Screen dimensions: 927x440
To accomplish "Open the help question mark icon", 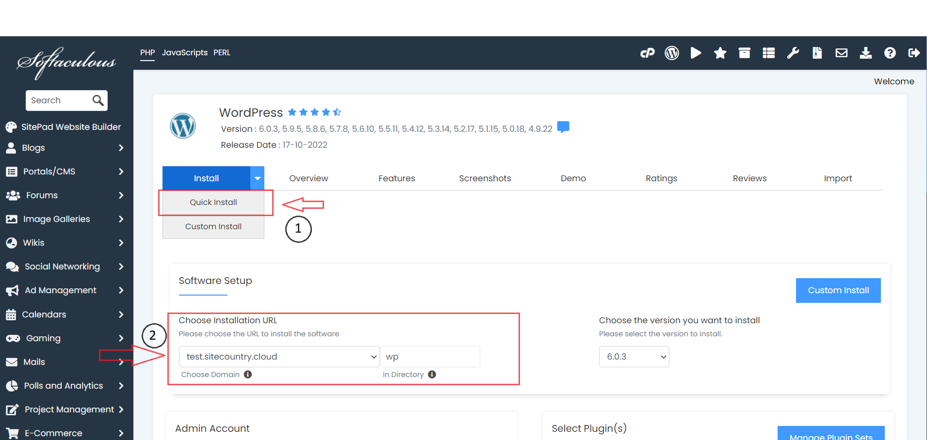I will coord(890,53).
